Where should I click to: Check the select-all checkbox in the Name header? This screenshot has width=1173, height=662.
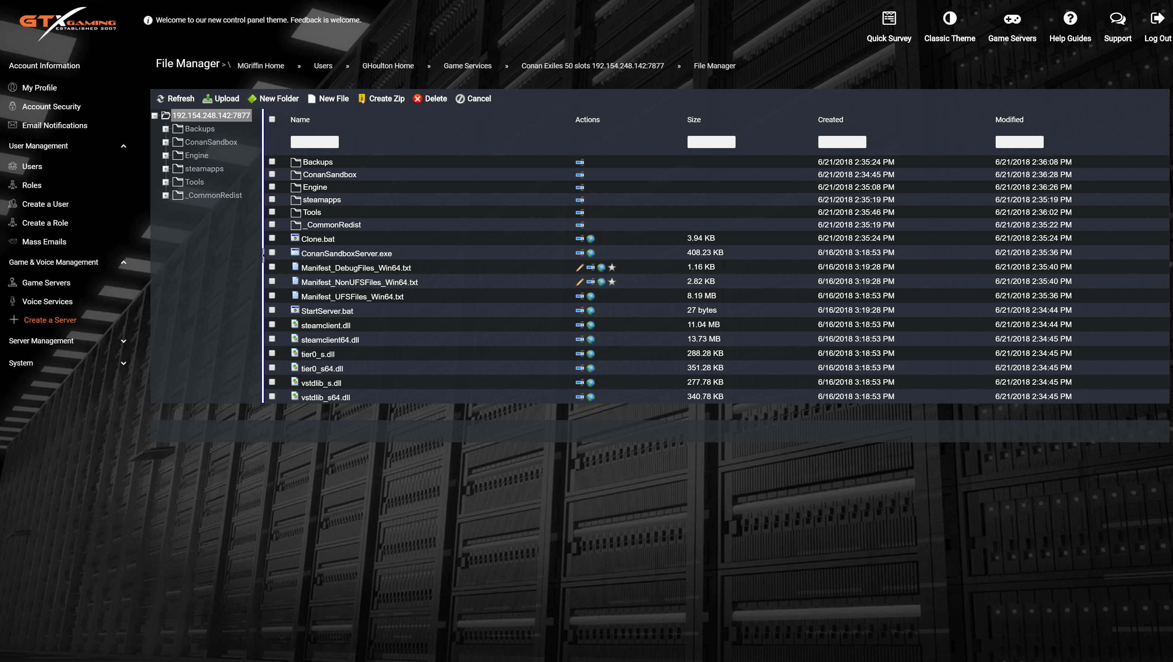[273, 119]
